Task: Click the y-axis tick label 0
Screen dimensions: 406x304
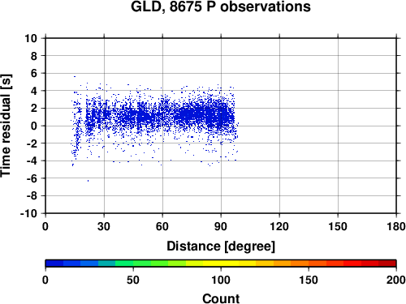Action: 34,126
